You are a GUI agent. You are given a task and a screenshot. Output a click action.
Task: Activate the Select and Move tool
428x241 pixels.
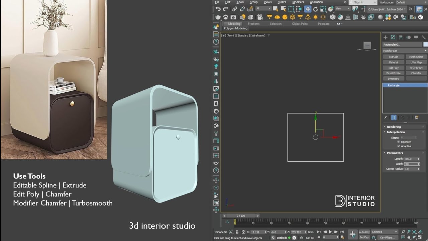tap(308, 9)
